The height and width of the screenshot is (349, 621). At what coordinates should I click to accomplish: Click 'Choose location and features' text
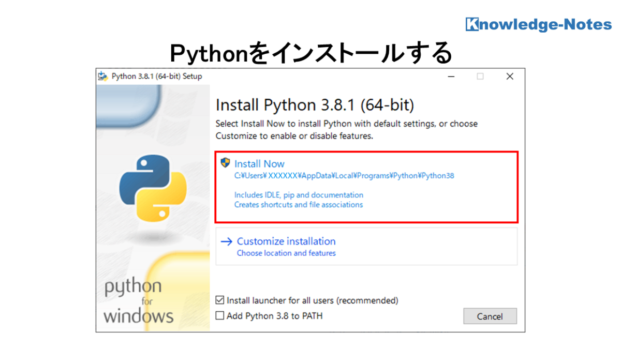pyautogui.click(x=286, y=253)
